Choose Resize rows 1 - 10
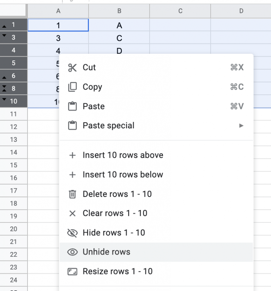Screen dimensions: 271x291 (118, 272)
